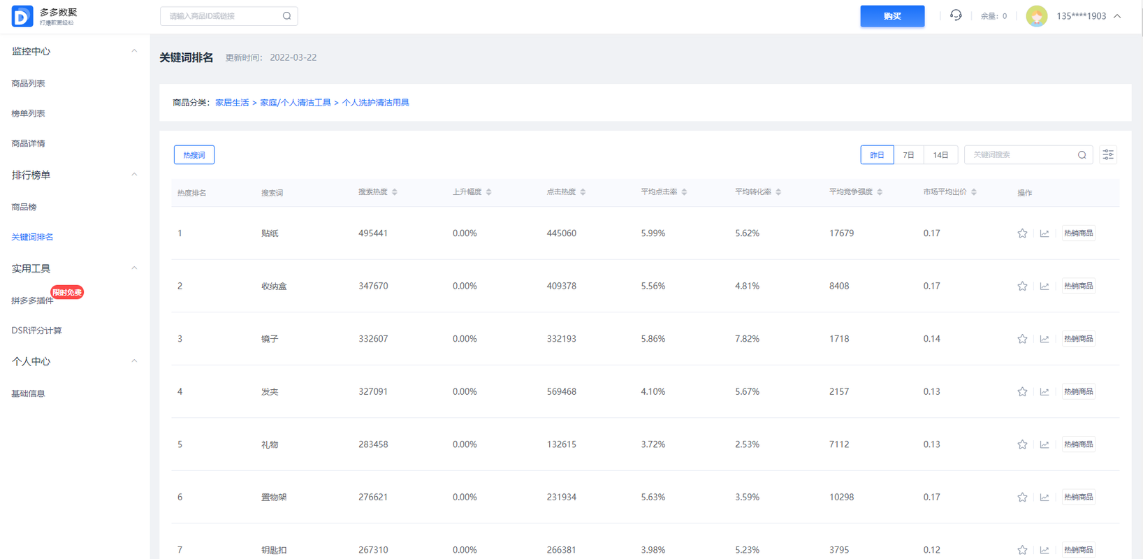Favorite the 礼物 keyword with star icon

click(1022, 444)
